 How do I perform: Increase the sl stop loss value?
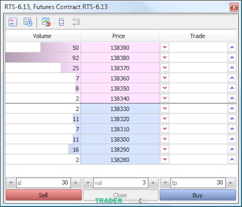(x=76, y=183)
